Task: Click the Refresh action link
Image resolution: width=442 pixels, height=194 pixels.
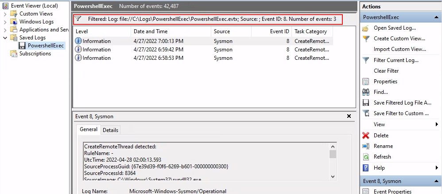Action: 382,157
